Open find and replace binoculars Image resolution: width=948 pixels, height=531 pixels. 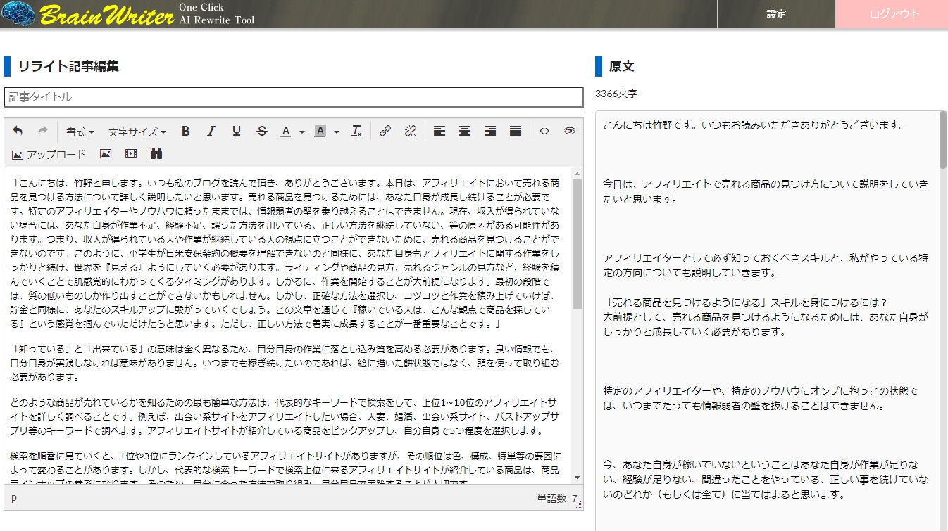tap(156, 154)
